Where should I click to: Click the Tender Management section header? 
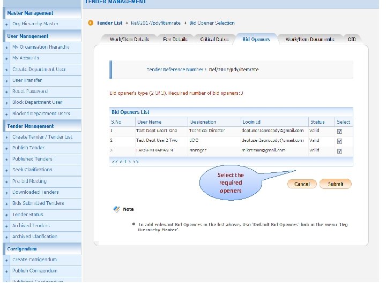[42, 126]
